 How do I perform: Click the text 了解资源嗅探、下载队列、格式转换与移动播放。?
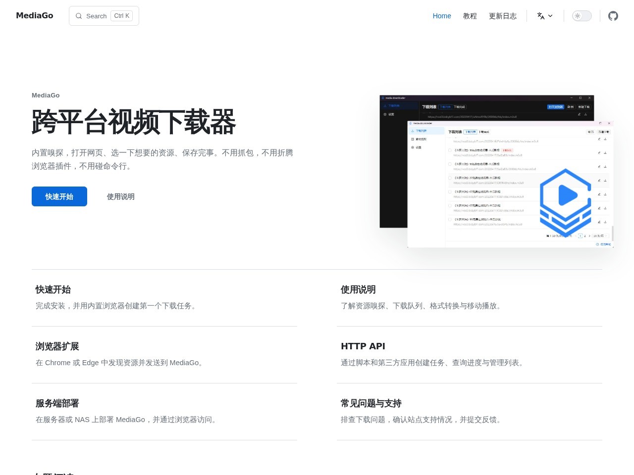tap(423, 306)
